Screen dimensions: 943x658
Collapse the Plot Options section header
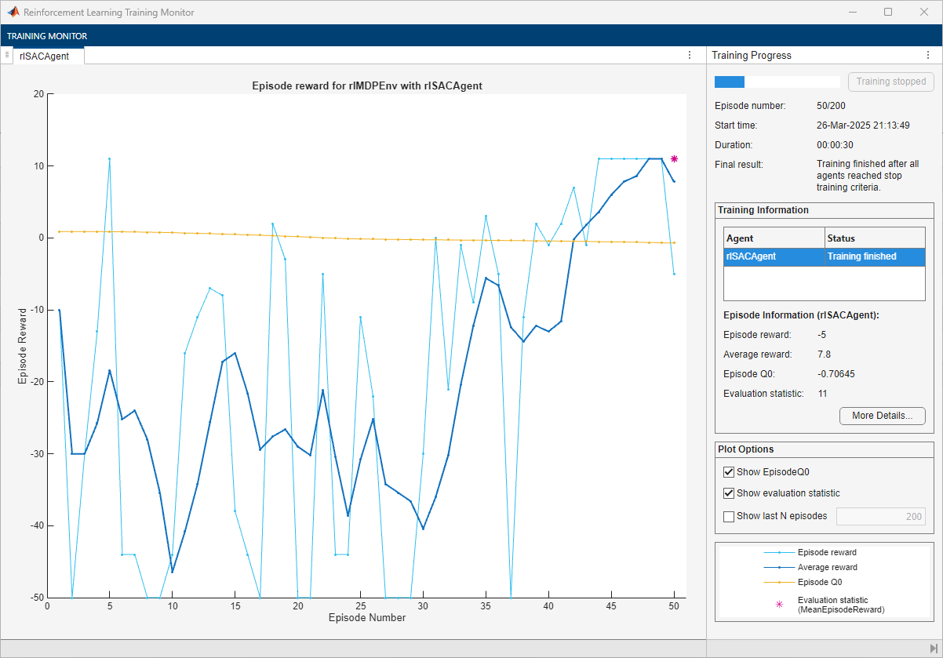745,449
